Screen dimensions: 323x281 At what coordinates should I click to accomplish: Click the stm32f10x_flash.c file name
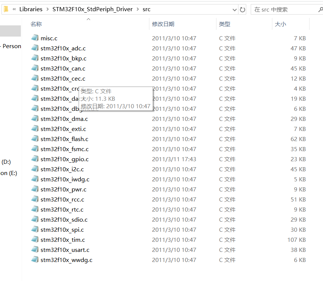pos(64,139)
